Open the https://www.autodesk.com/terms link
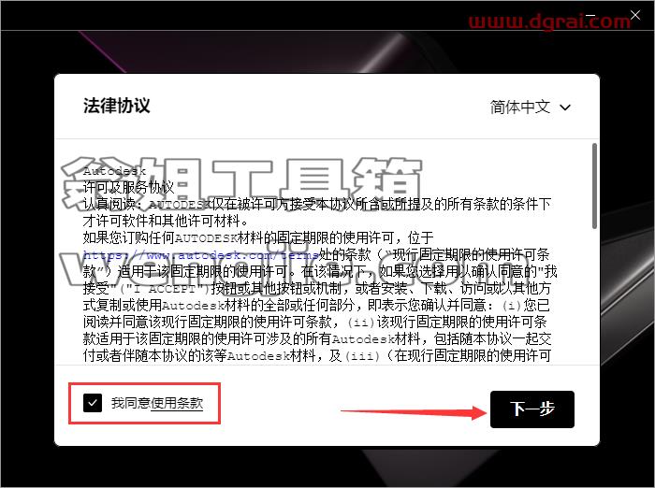 tap(201, 254)
